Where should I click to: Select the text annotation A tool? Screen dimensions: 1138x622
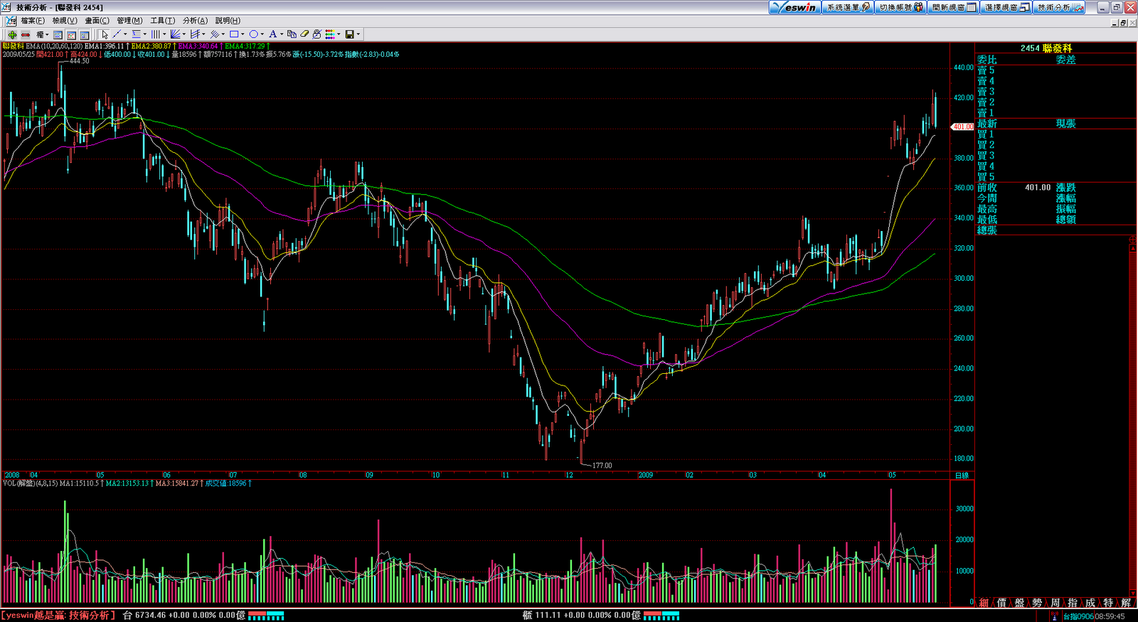point(273,34)
